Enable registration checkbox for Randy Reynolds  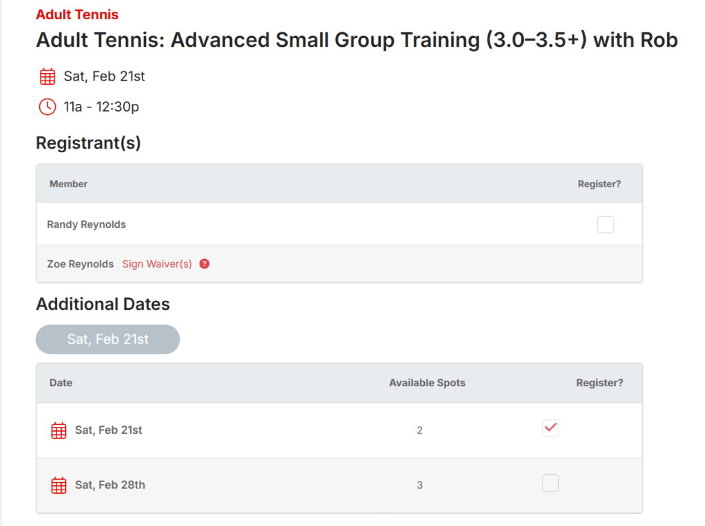pos(605,224)
